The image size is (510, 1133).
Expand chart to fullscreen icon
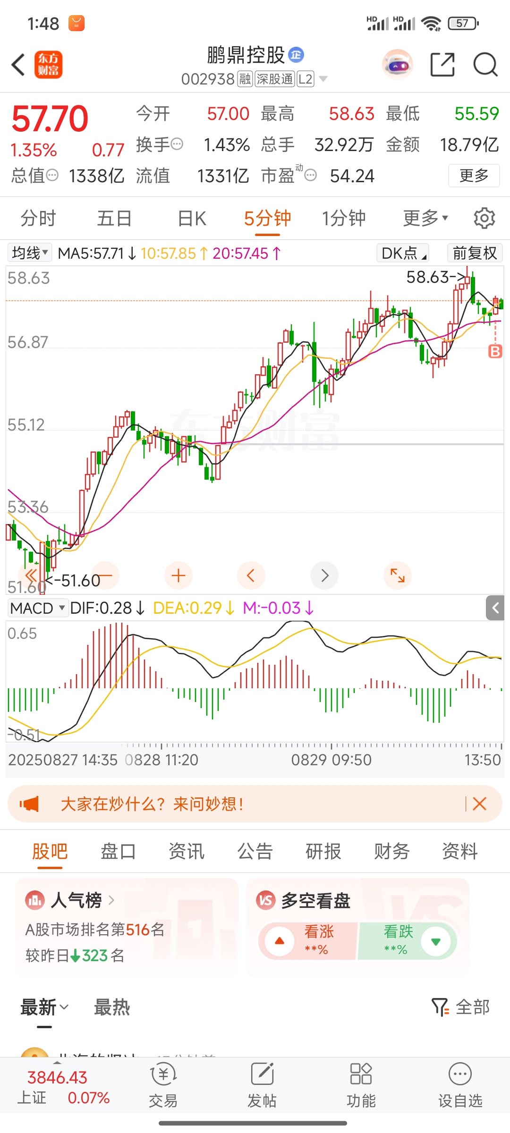(x=397, y=575)
